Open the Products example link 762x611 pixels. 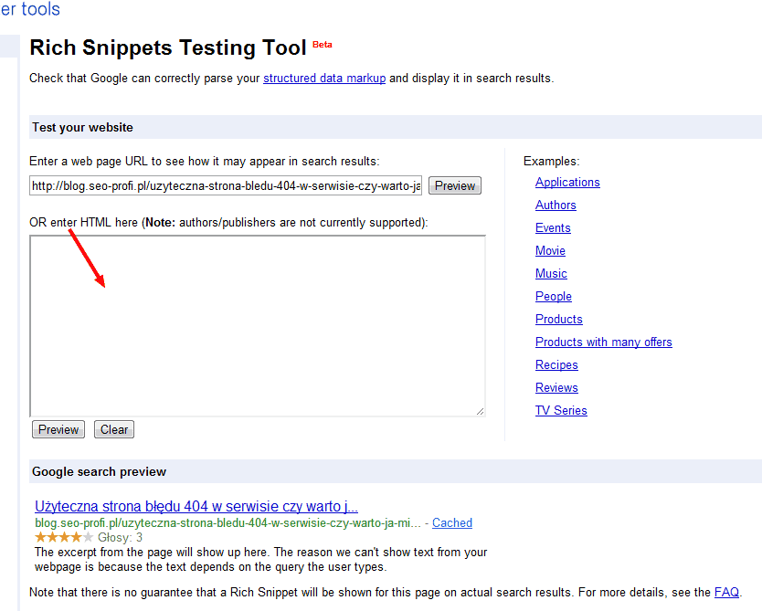tap(559, 319)
